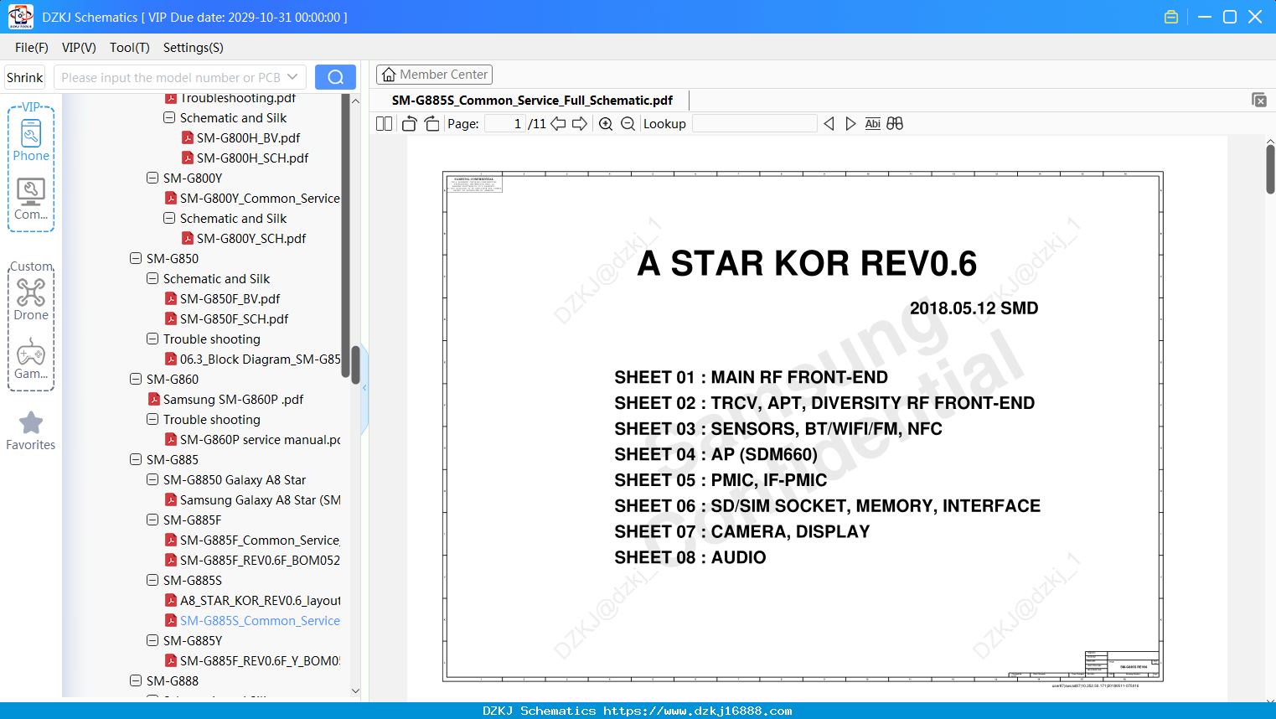Zoom in on the schematic
The height and width of the screenshot is (719, 1276).
[606, 124]
